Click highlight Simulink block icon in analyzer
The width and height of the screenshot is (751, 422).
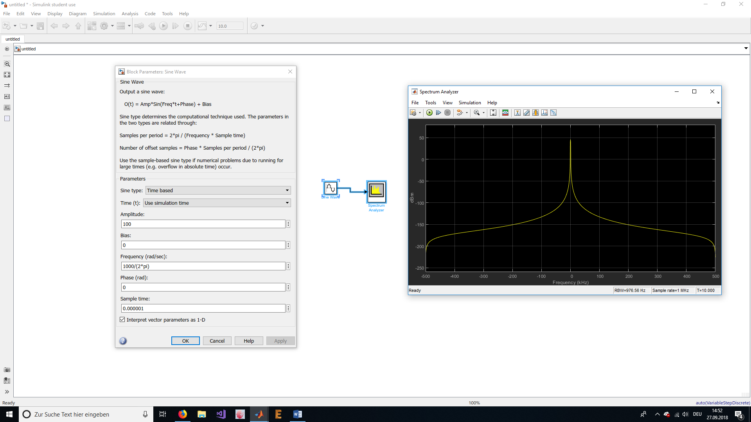coord(460,113)
